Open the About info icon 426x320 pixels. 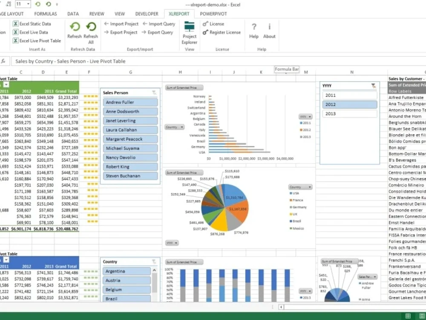pyautogui.click(x=269, y=26)
